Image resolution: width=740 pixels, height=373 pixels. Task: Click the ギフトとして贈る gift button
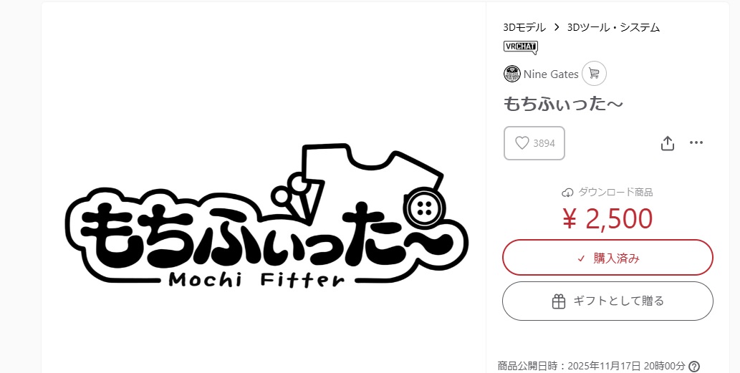(607, 301)
